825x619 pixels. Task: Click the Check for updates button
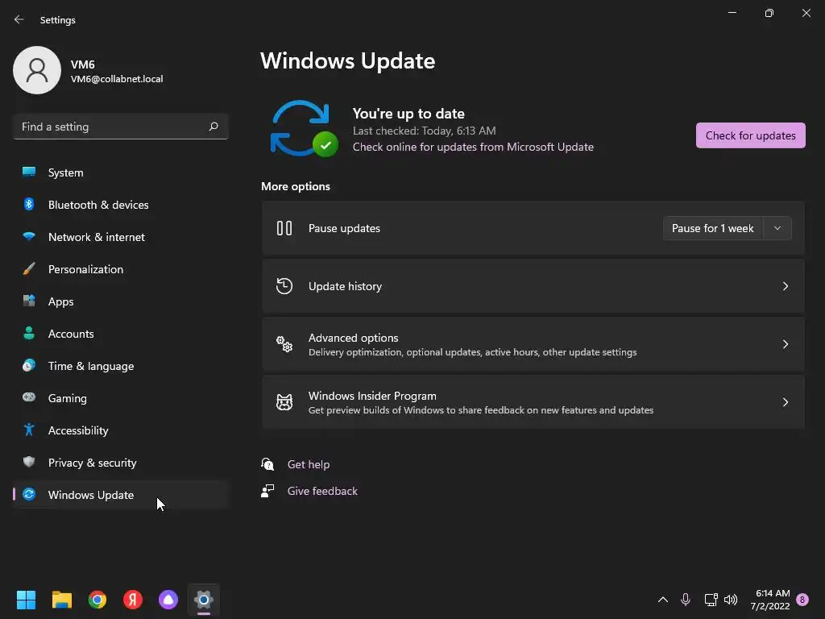(x=750, y=135)
